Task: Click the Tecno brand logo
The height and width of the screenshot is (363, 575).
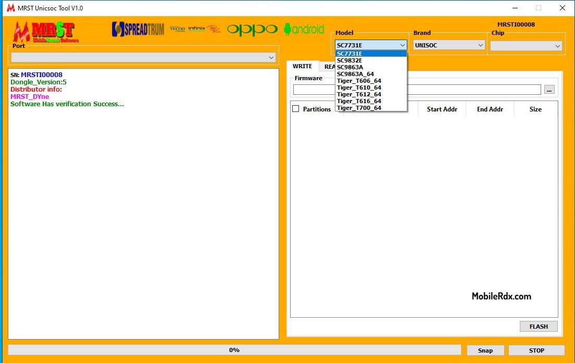Action: coord(178,29)
